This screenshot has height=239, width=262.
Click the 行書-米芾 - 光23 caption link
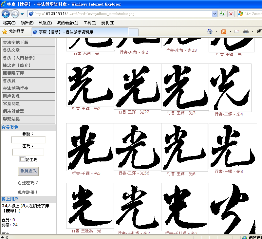pos(181,50)
